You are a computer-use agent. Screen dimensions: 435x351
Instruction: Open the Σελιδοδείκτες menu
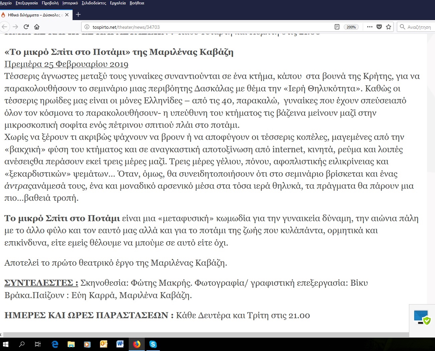(94, 3)
